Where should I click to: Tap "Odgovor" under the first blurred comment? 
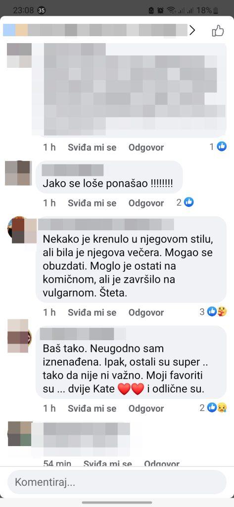click(x=146, y=148)
